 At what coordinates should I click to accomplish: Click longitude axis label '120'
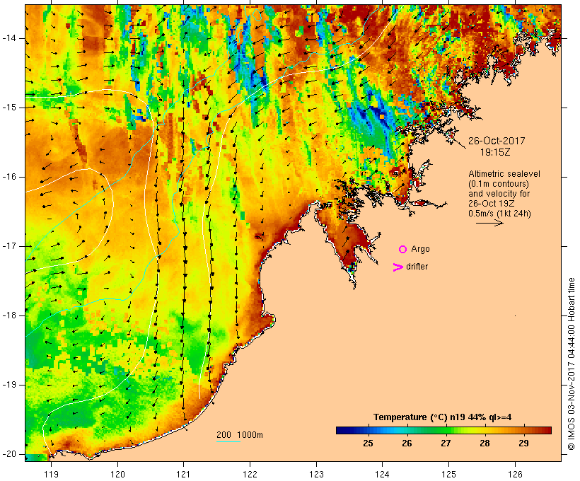point(117,475)
